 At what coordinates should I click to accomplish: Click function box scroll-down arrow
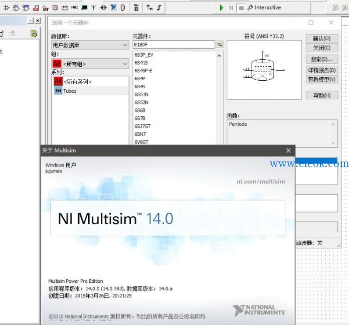[333, 143]
